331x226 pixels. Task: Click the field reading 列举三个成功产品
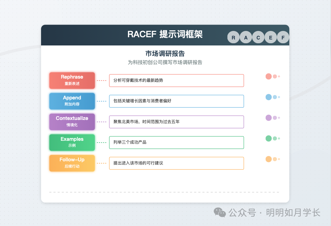(x=177, y=142)
